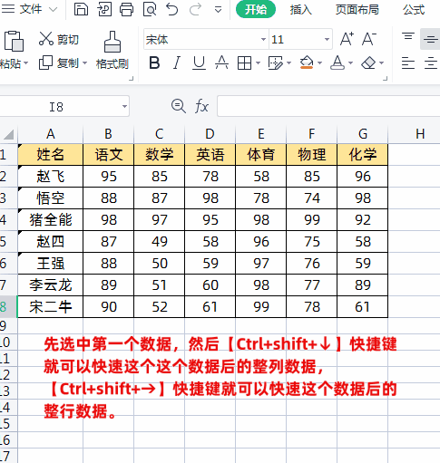
Task: Click the Print icon
Action: tap(126, 9)
